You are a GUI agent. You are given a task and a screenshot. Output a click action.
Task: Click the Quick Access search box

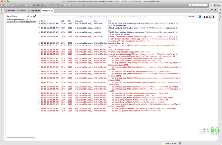coord(198,5)
